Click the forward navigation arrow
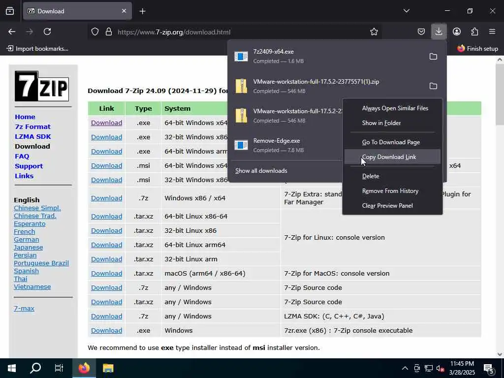Viewport: 504px width, 378px height. coord(29,31)
